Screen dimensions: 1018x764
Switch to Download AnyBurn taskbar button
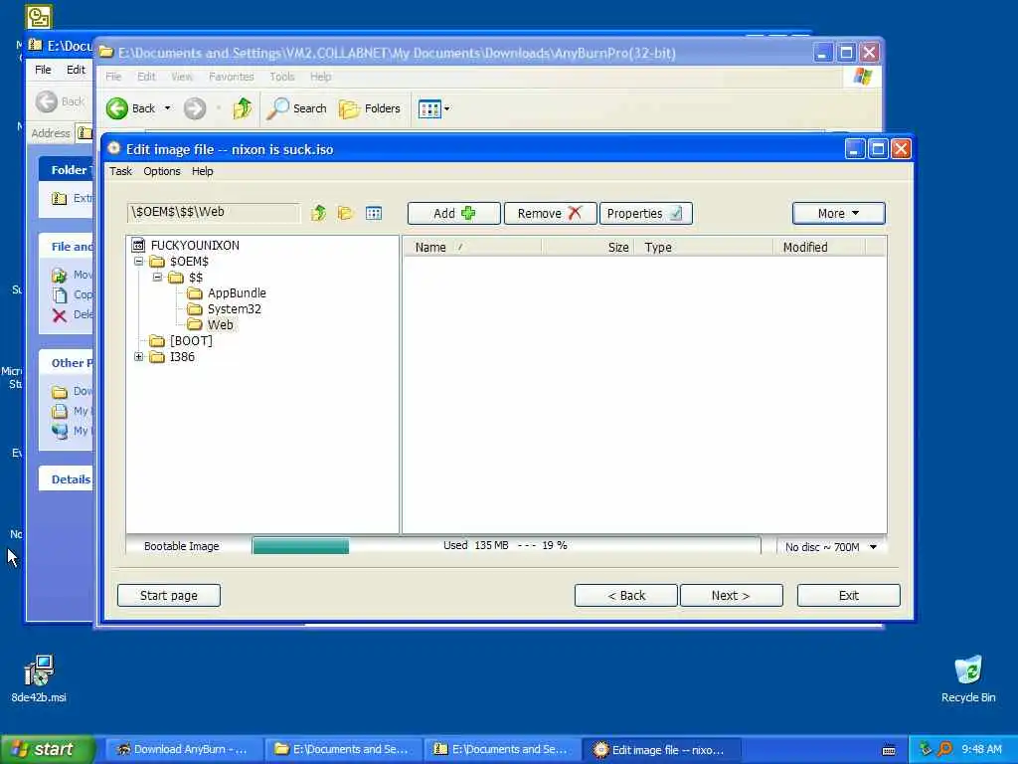[x=183, y=750]
